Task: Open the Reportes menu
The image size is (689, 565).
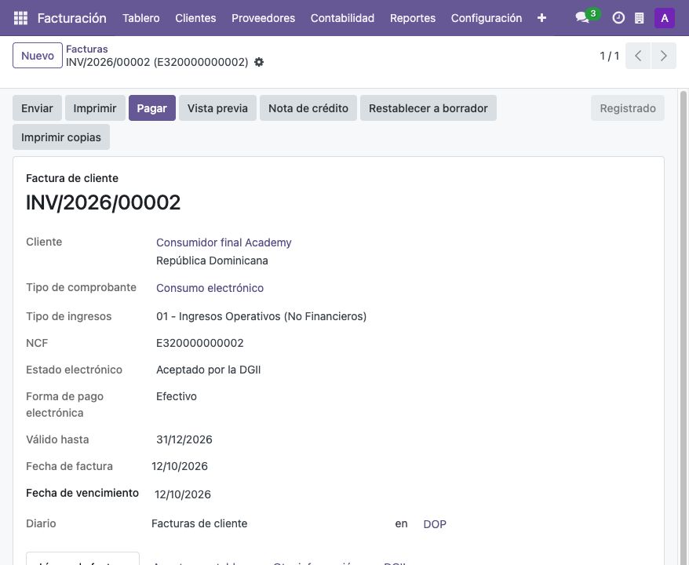Action: click(413, 18)
